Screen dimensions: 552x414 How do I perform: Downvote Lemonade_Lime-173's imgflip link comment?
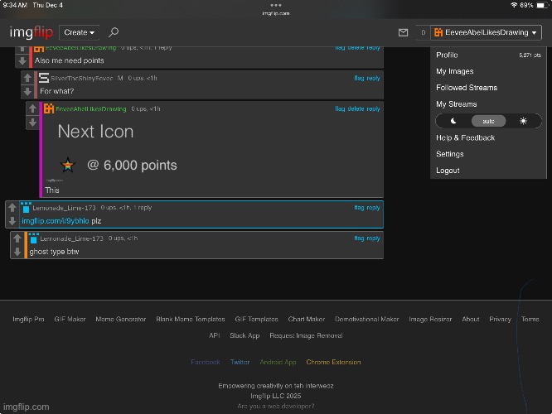(12, 221)
